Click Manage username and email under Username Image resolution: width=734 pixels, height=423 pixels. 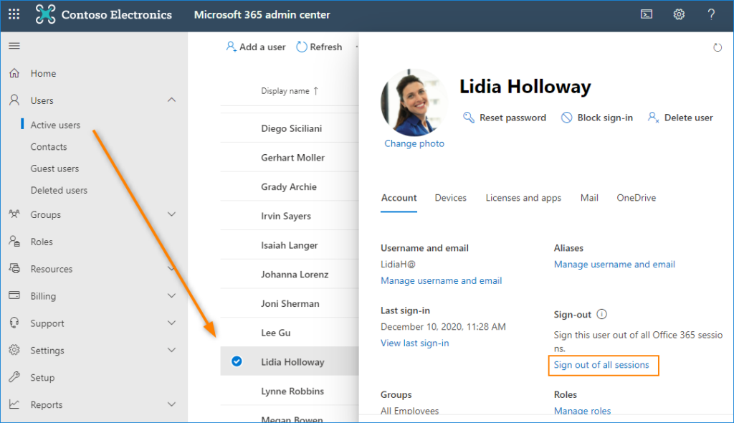442,280
